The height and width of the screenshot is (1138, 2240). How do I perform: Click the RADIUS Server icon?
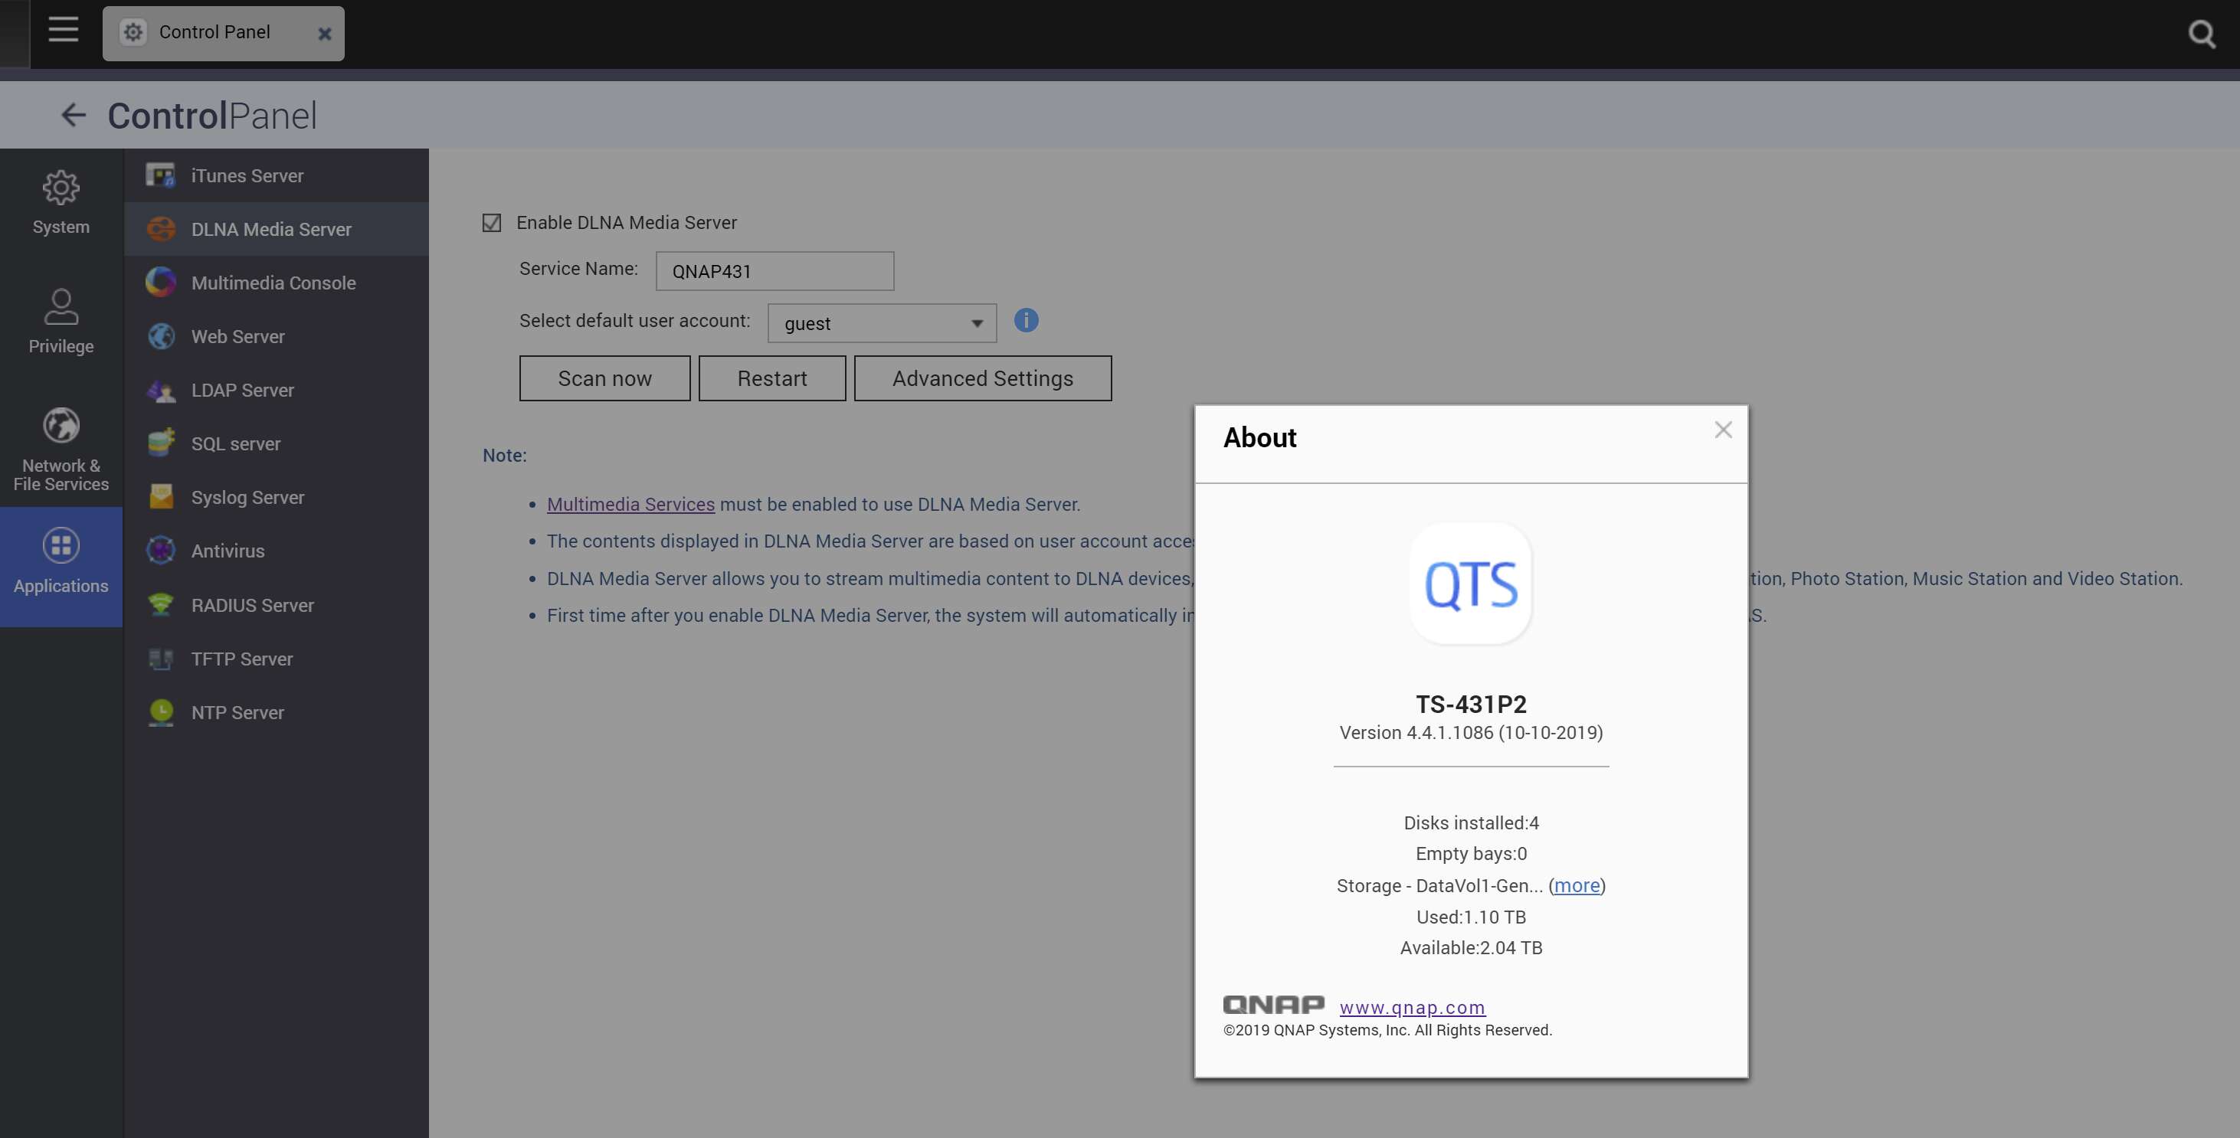point(161,605)
